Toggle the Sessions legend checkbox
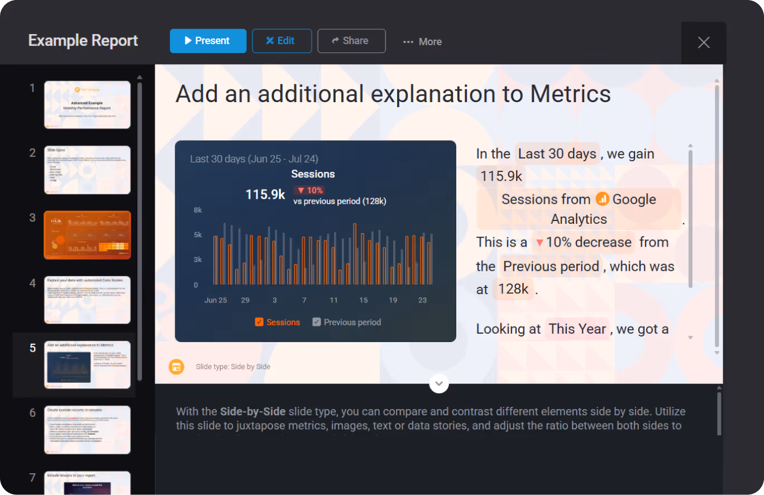Viewport: 764px width, 495px height. [259, 322]
